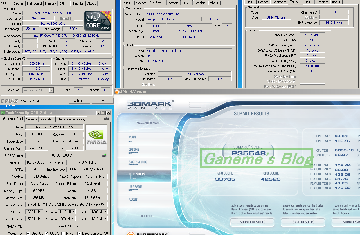Open About tab in CPU-Z processor window
The image size is (360, 235).
pos(91,3)
